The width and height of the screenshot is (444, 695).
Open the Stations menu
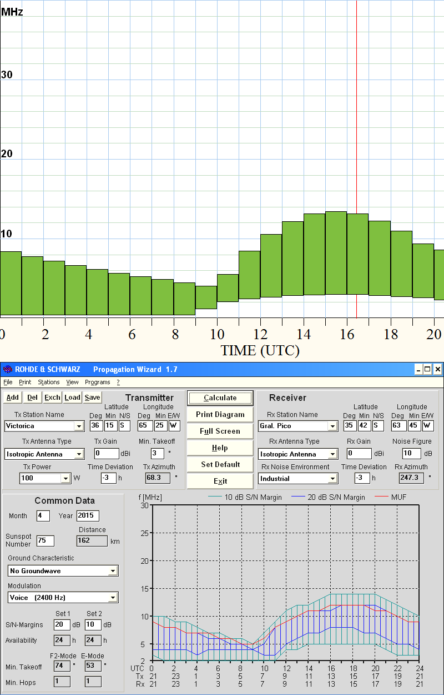[x=49, y=382]
